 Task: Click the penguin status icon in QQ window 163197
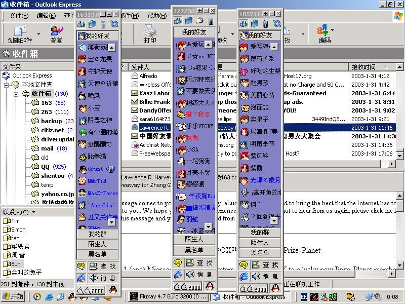(112, 289)
